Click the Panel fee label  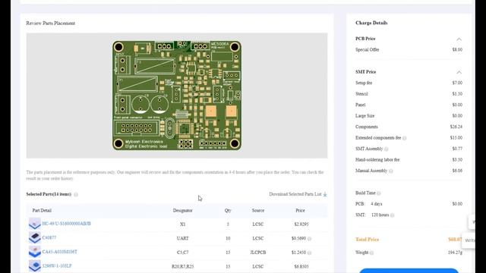(x=360, y=105)
